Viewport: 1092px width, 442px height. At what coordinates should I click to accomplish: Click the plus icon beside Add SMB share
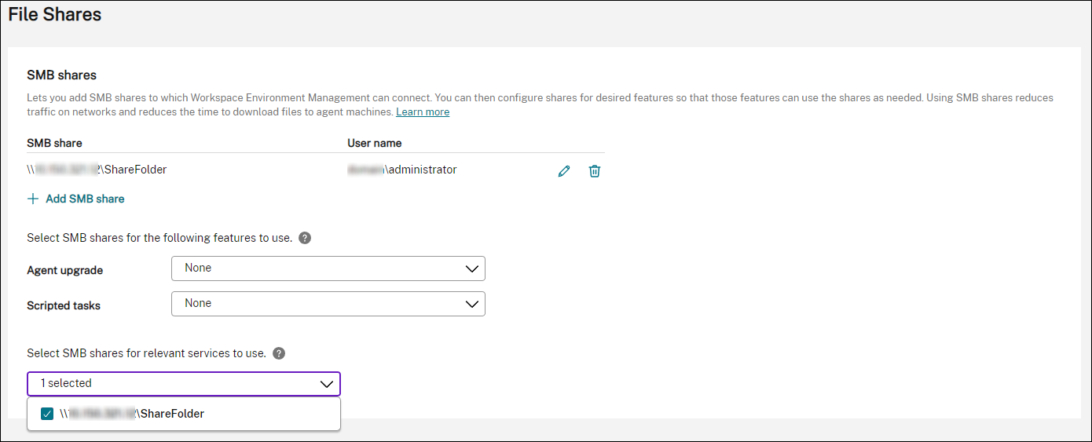pos(33,199)
